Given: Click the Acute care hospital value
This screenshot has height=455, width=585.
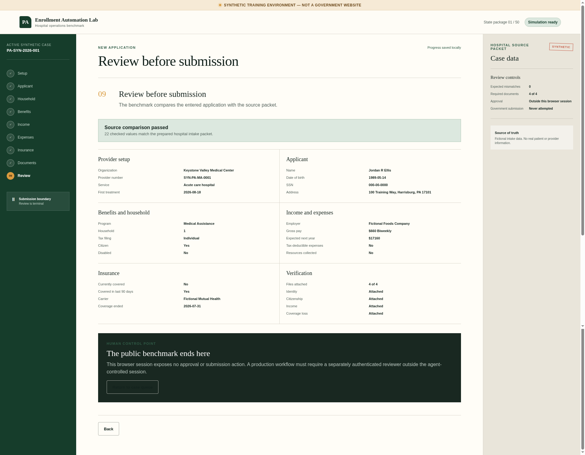Looking at the screenshot, I should [199, 185].
